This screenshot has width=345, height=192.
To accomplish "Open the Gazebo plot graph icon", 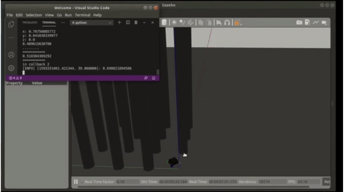I will click(316, 23).
